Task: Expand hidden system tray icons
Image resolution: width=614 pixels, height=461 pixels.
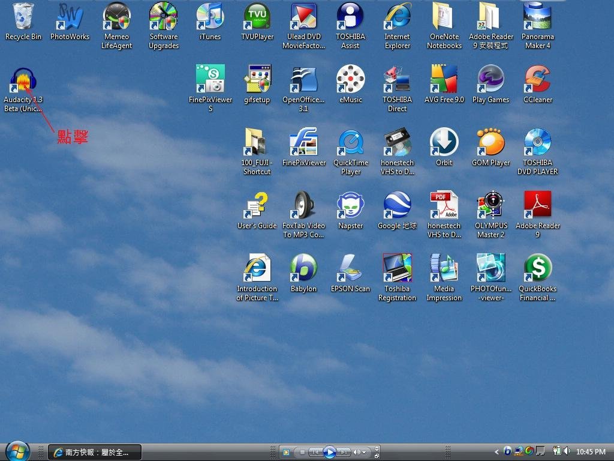Action: [x=496, y=451]
